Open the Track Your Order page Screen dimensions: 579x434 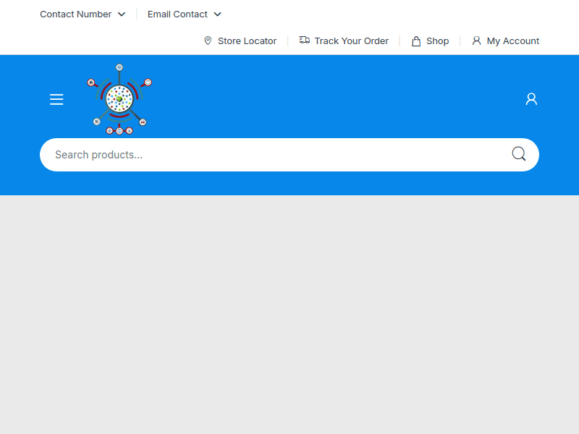point(351,41)
